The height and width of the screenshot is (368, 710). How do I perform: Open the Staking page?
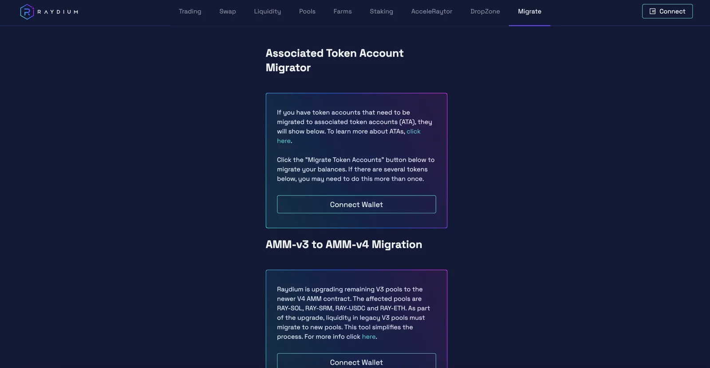382,12
